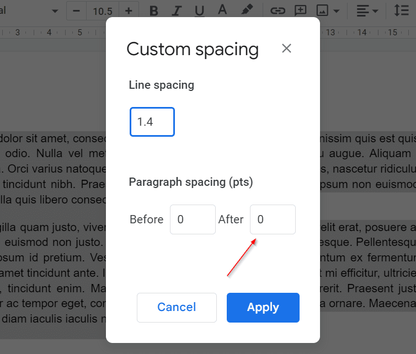Click the ruler at mark 14
Image resolution: width=416 pixels, height=354 pixels.
click(361, 33)
